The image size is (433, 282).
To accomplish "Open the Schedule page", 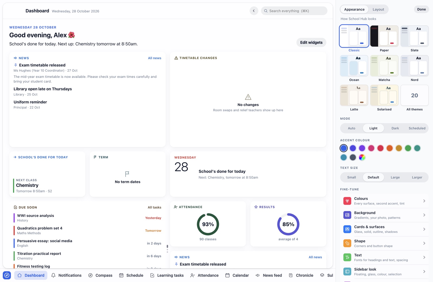I will [x=131, y=275].
